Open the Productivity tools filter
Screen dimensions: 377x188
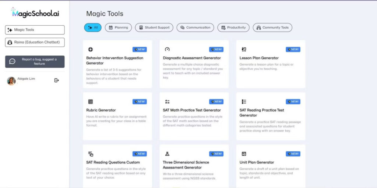233,28
